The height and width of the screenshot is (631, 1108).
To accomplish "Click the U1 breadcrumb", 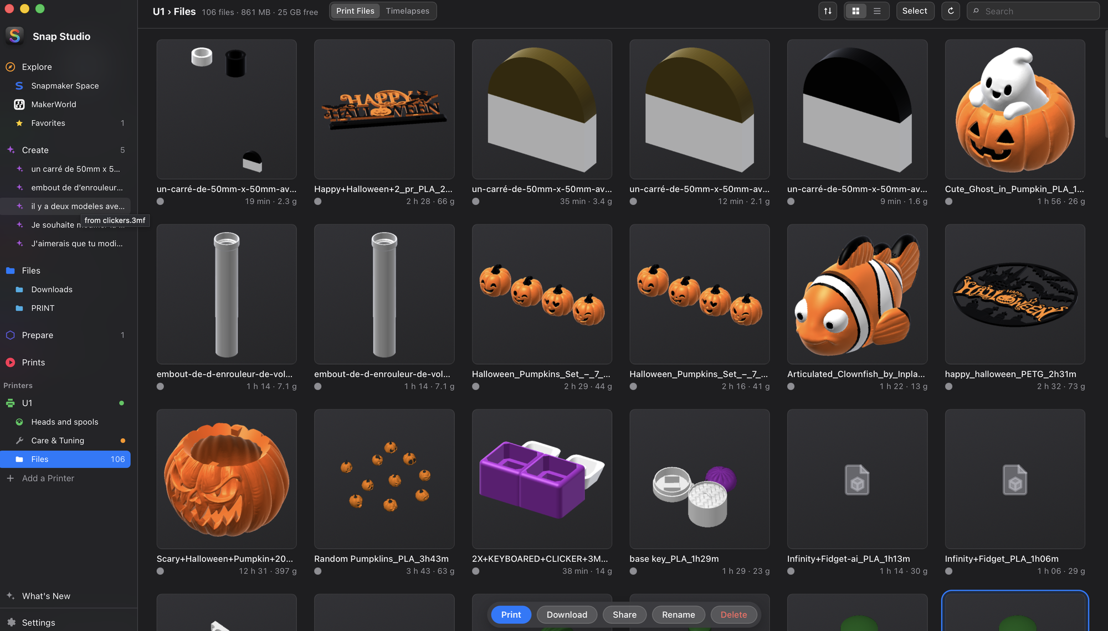I will tap(158, 12).
